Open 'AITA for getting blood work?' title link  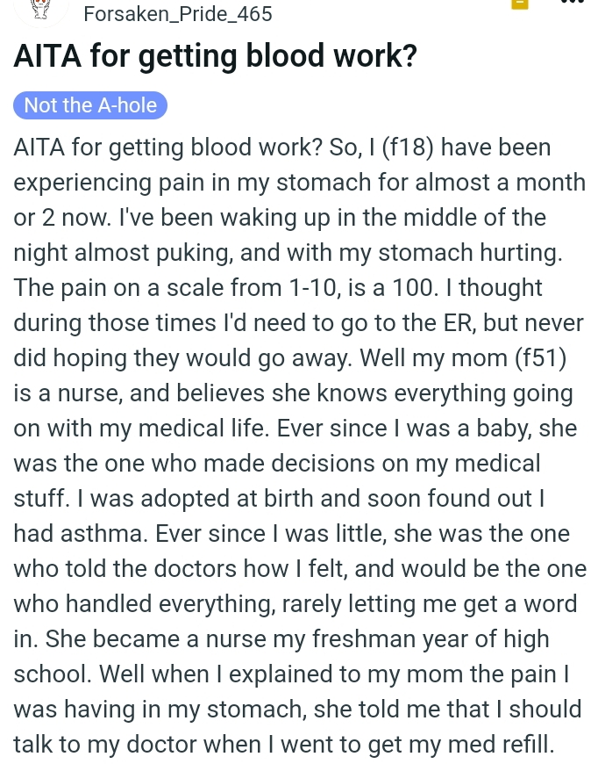[x=215, y=55]
